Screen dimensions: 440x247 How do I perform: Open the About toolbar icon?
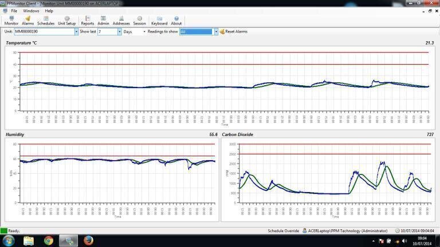[x=176, y=21]
